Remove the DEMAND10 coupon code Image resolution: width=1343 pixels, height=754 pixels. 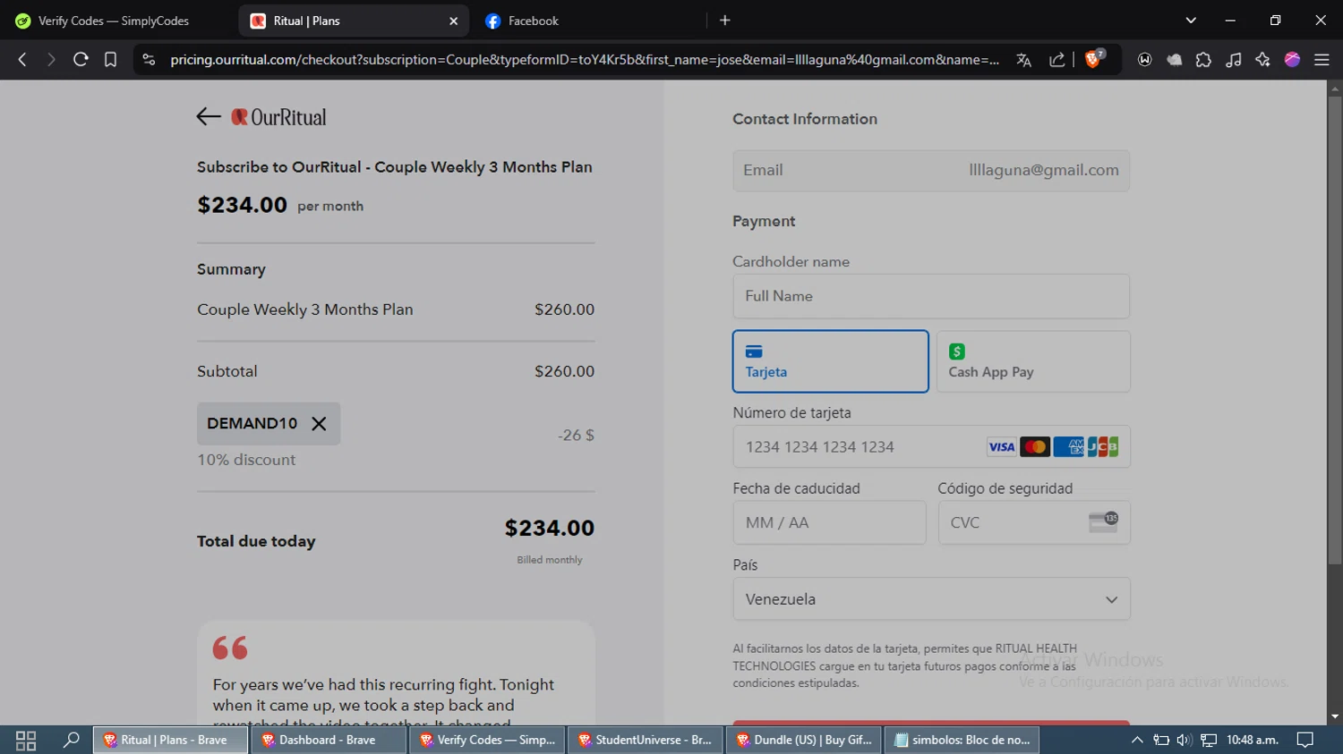pos(319,424)
